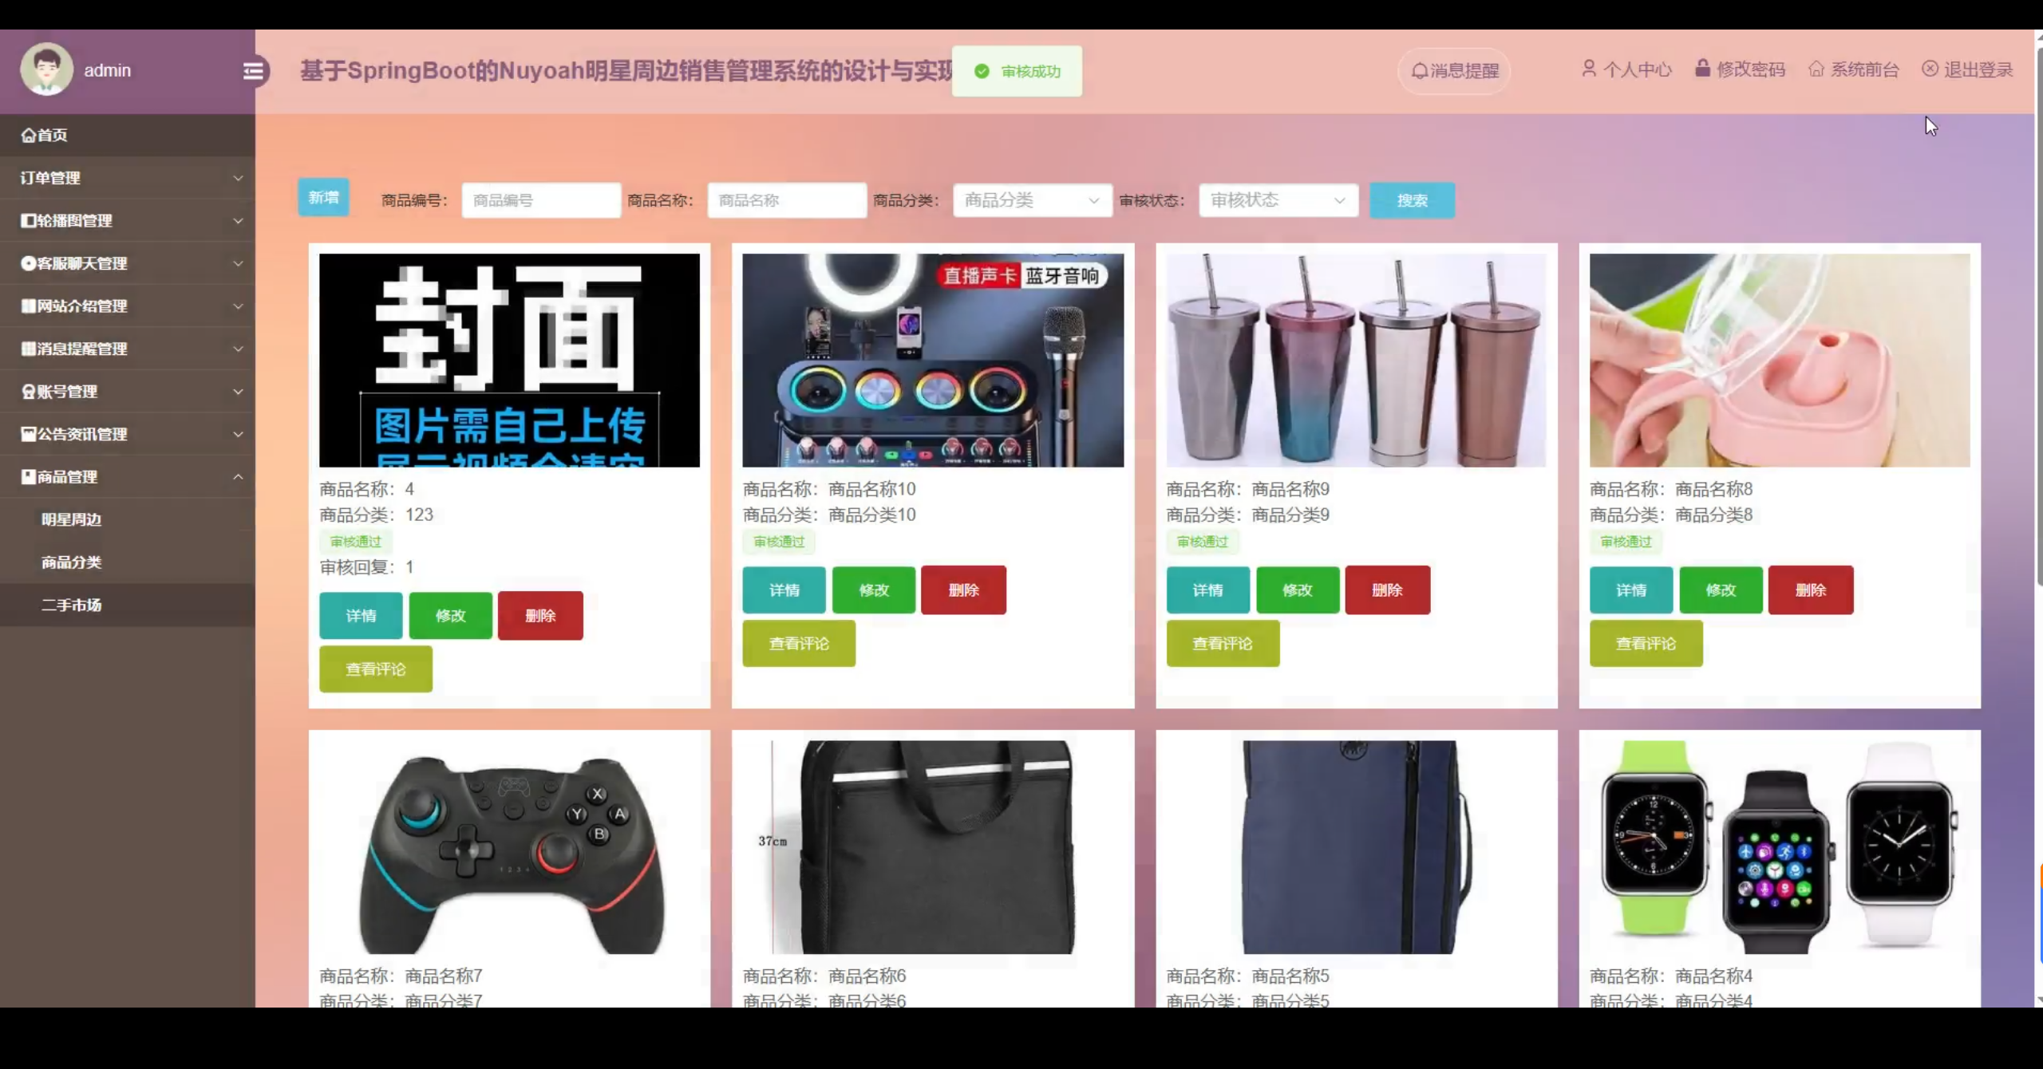Select 明星周边 submenu item
The height and width of the screenshot is (1069, 2043).
[x=72, y=519]
